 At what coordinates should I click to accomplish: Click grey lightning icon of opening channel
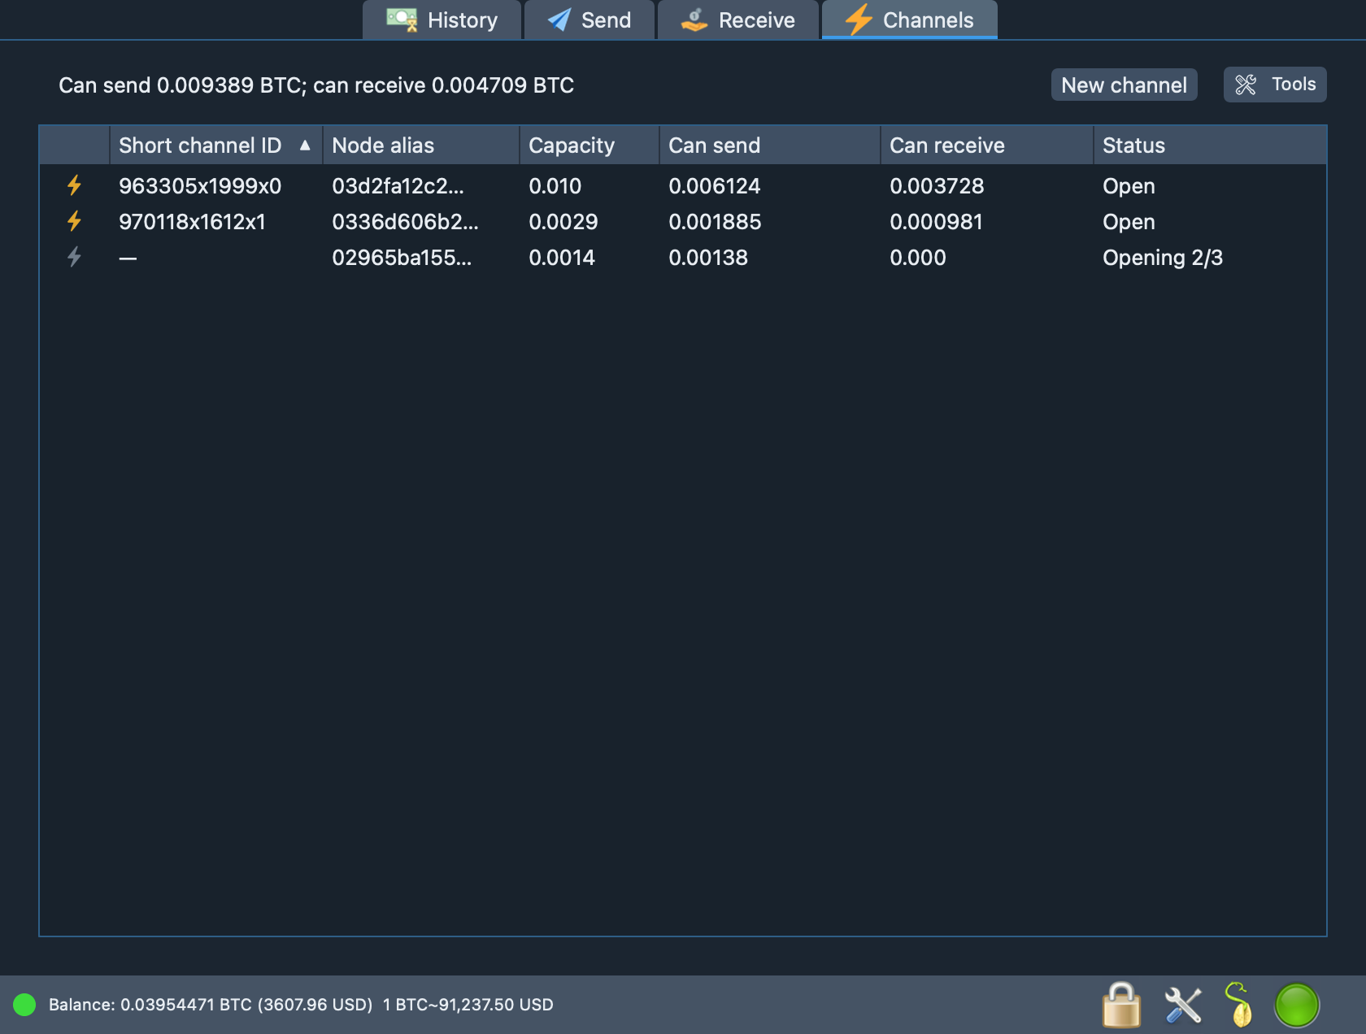[x=74, y=257]
